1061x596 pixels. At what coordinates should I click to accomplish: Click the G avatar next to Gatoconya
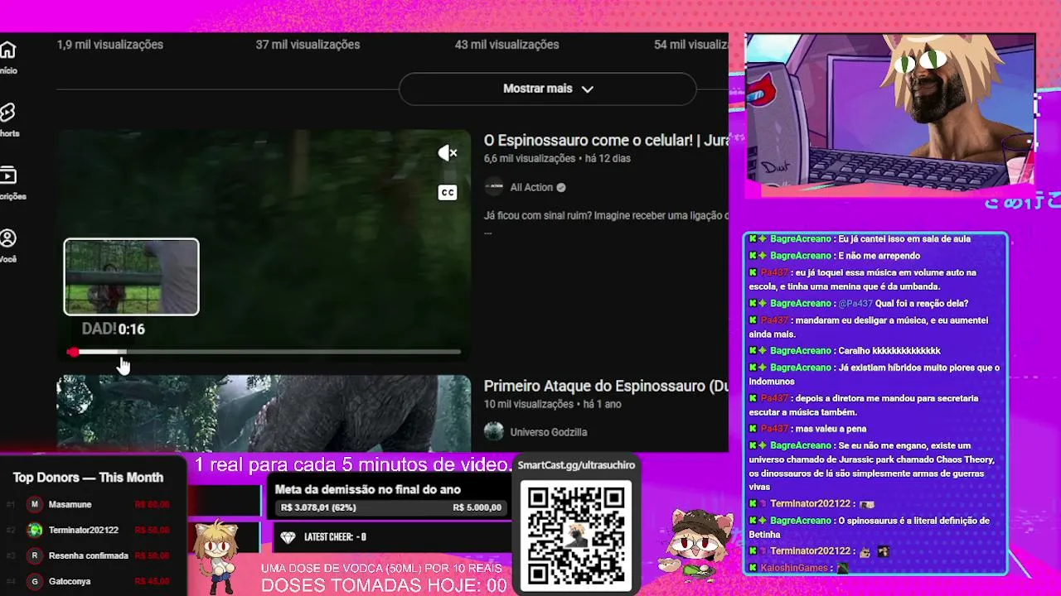[34, 581]
